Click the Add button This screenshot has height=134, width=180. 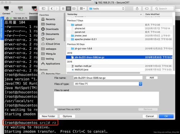click(152, 78)
